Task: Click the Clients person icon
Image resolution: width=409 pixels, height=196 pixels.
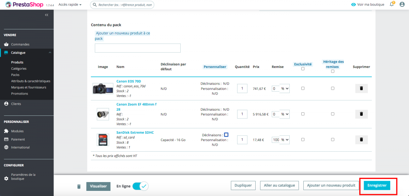Action: [x=6, y=104]
